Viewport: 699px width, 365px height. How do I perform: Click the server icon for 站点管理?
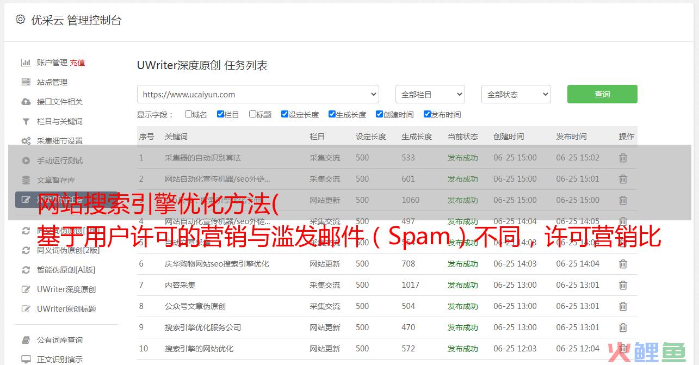tap(26, 82)
